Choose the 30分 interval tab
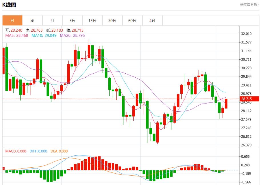This screenshot has width=260, height=185. click(112, 21)
